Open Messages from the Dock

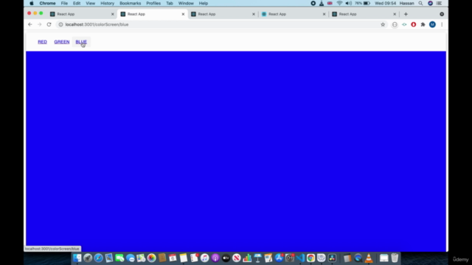[x=131, y=258]
